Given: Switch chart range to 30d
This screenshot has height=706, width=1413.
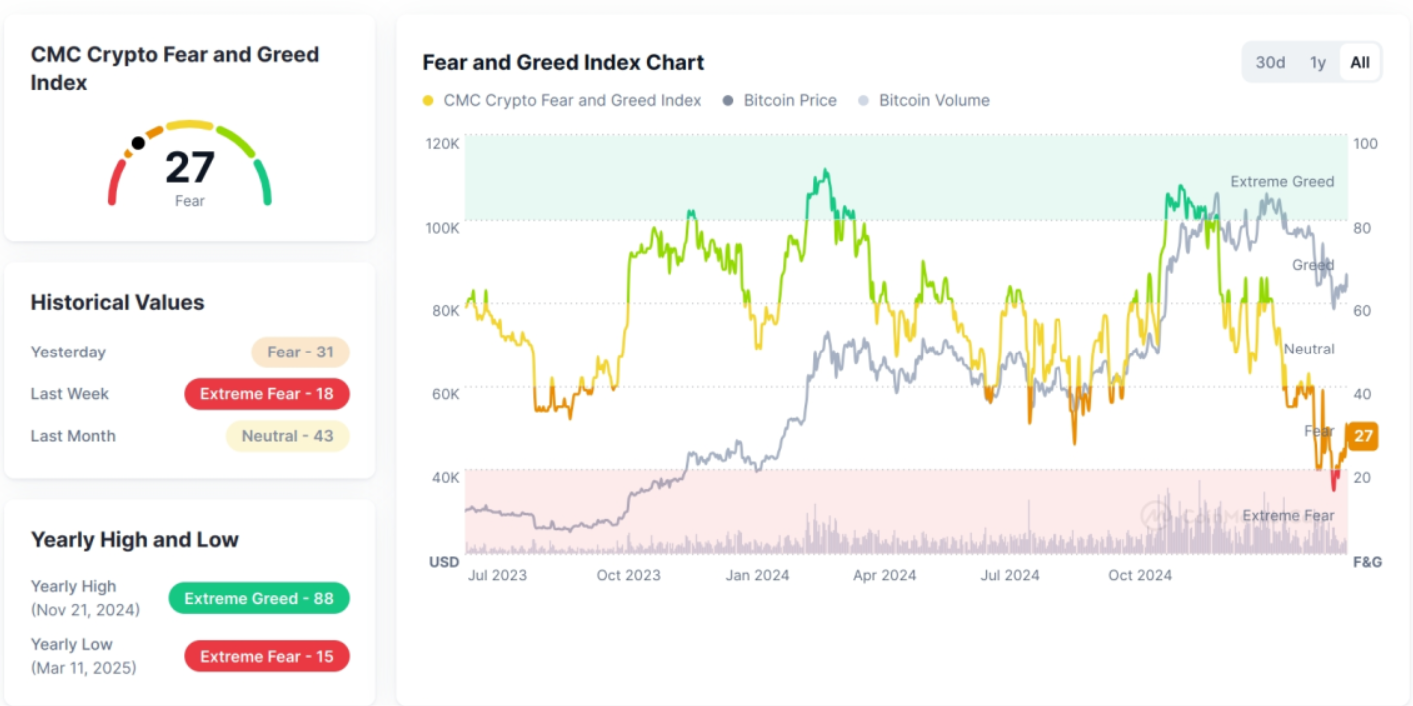Looking at the screenshot, I should 1270,62.
